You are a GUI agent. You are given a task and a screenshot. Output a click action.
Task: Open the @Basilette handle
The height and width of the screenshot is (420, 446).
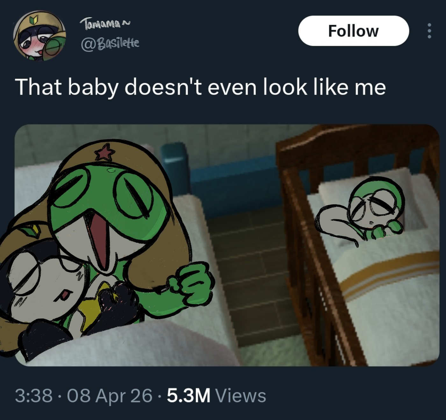pos(111,44)
